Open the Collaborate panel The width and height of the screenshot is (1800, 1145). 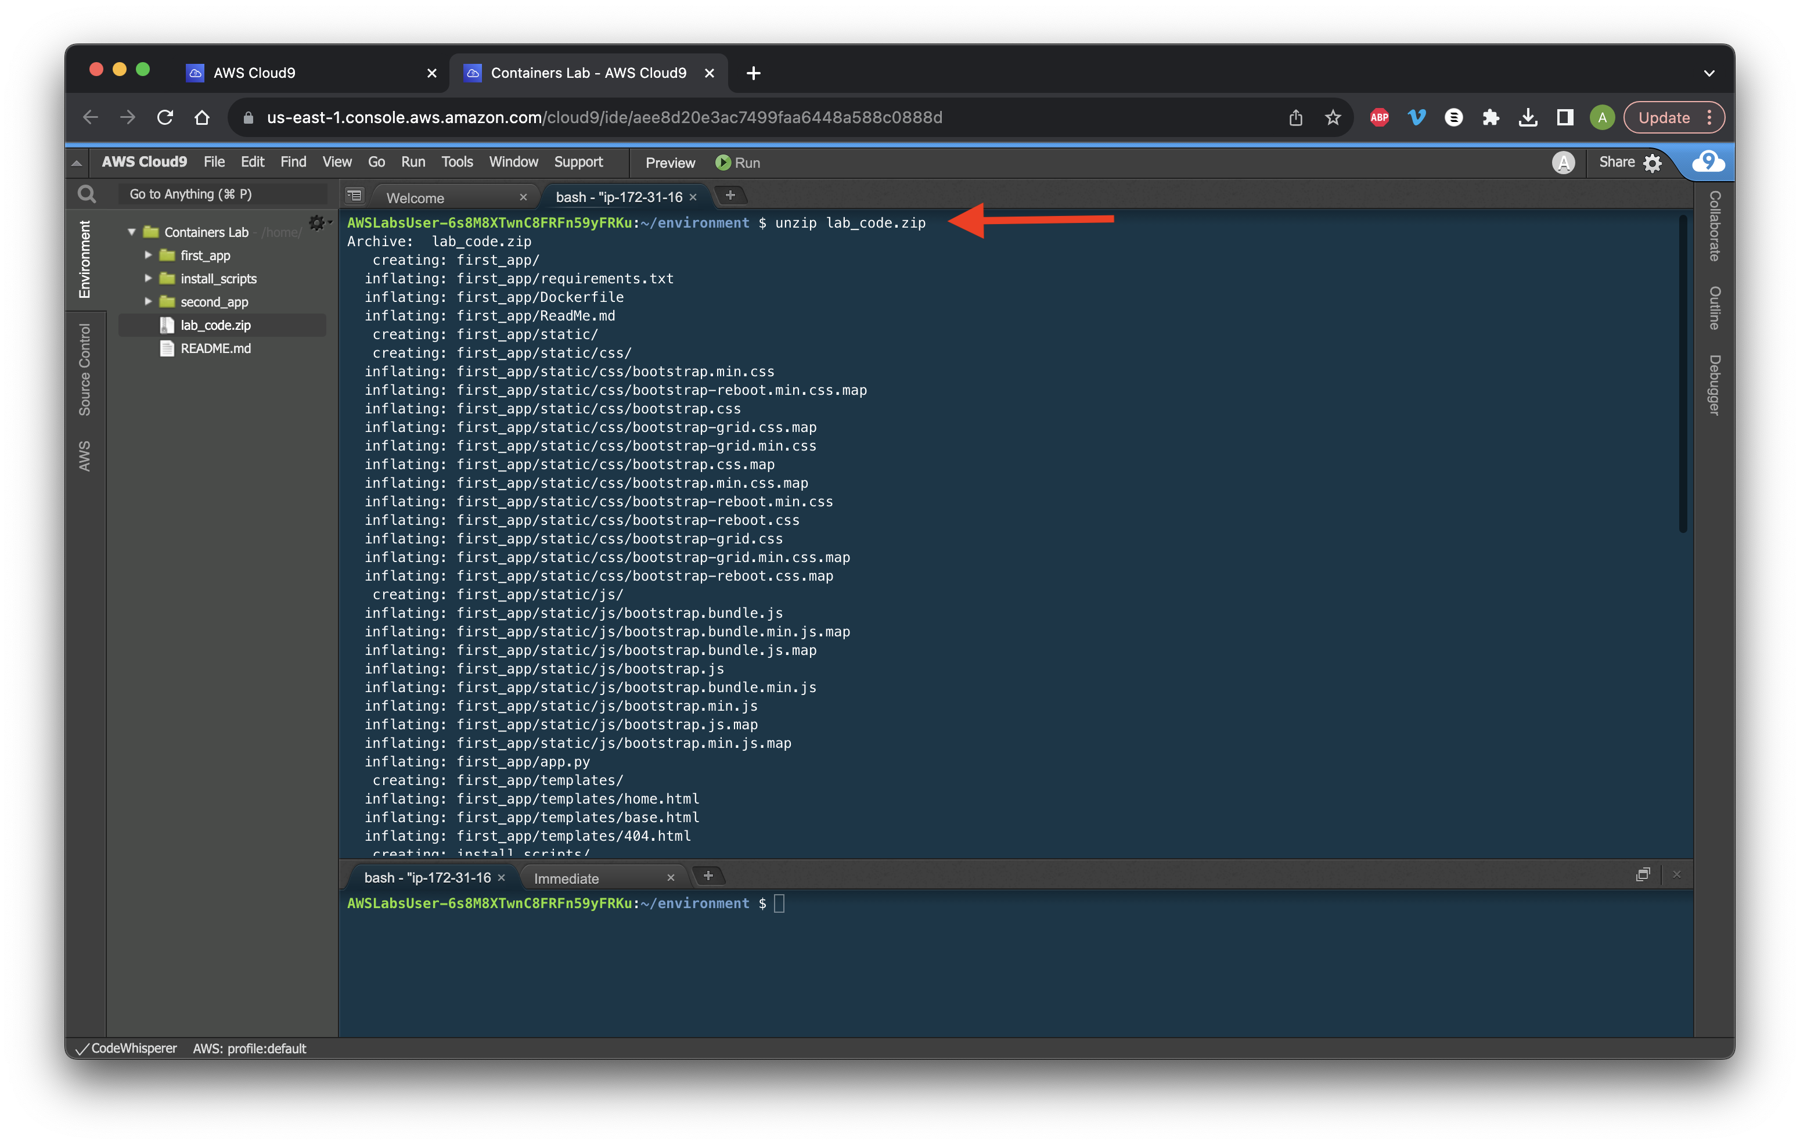(x=1715, y=226)
